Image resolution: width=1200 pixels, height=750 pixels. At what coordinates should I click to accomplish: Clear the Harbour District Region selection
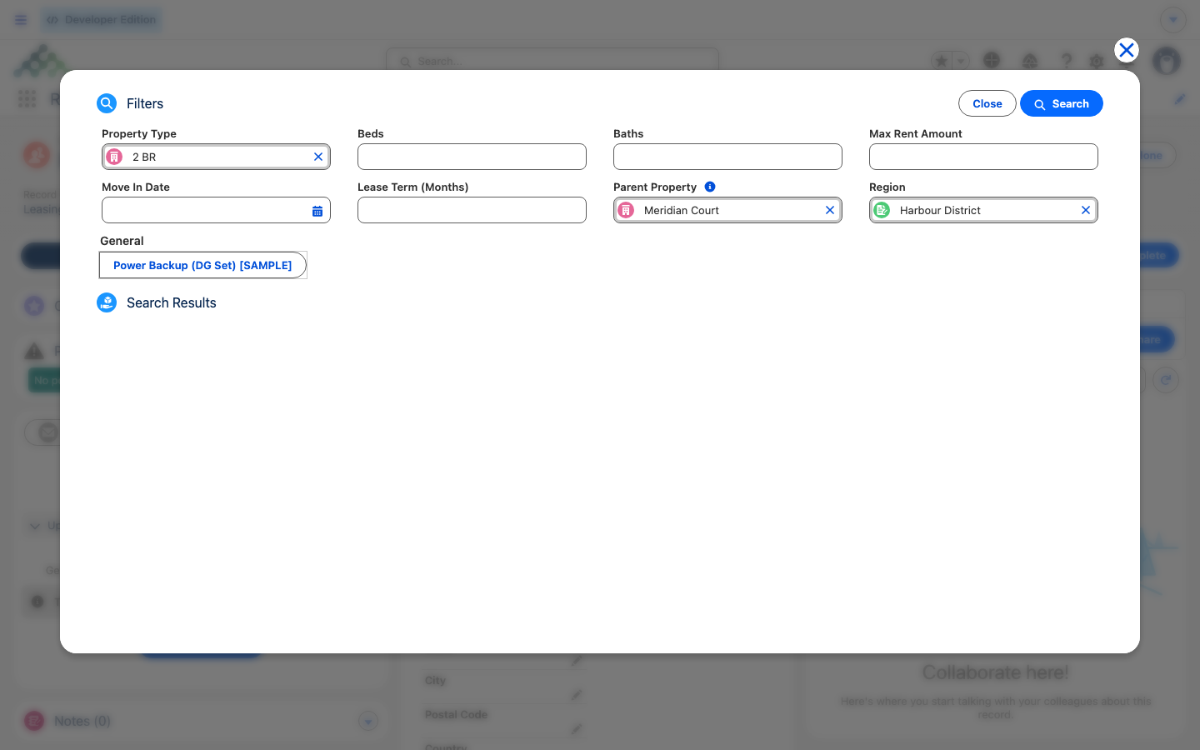tap(1086, 210)
